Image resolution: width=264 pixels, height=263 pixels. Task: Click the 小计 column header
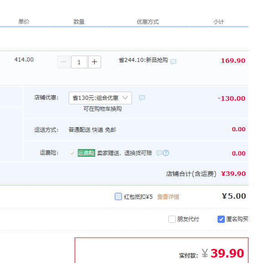click(x=218, y=22)
